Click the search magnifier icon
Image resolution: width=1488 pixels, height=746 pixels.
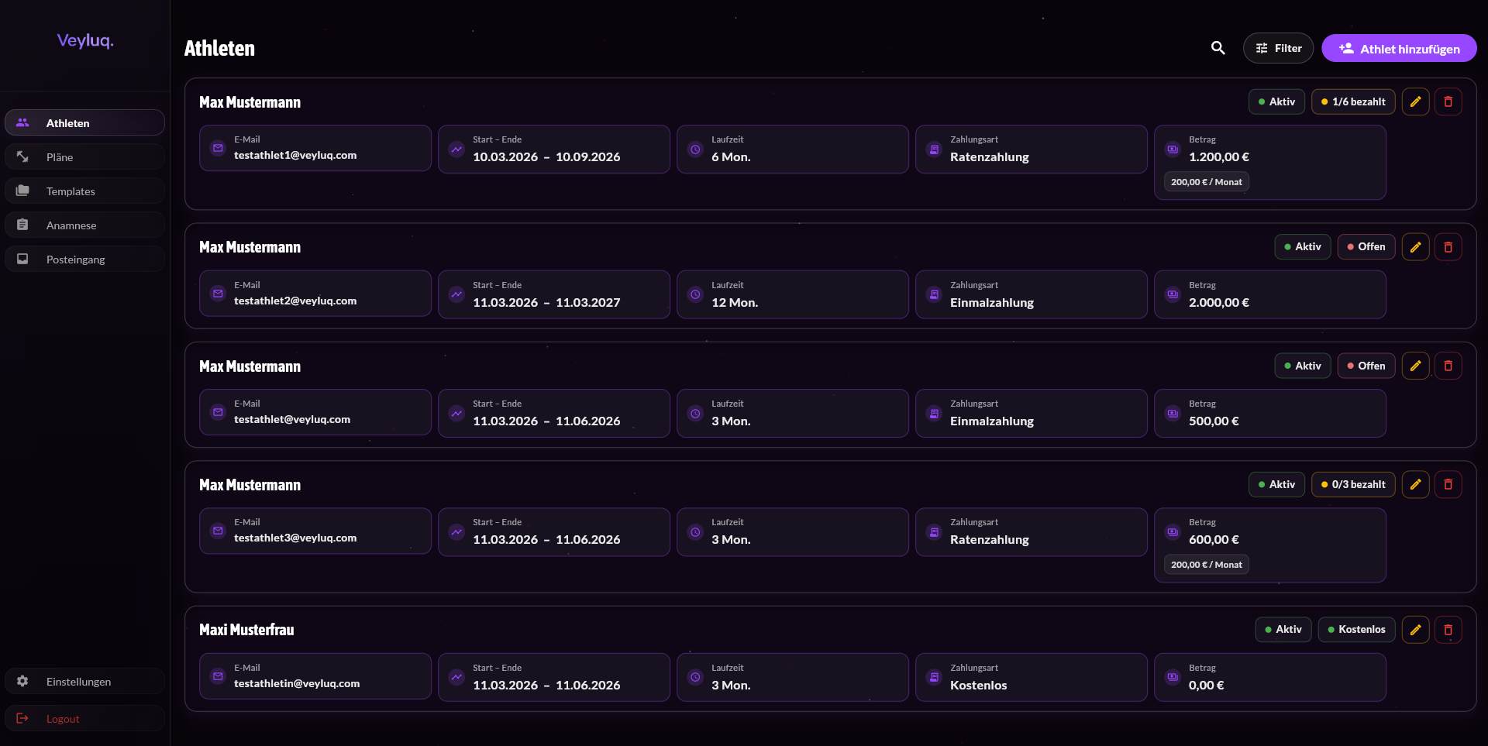[1218, 48]
